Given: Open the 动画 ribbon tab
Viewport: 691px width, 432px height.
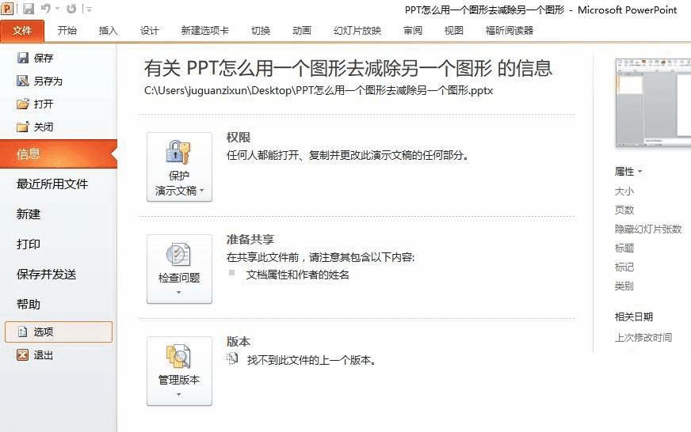Looking at the screenshot, I should tap(302, 30).
